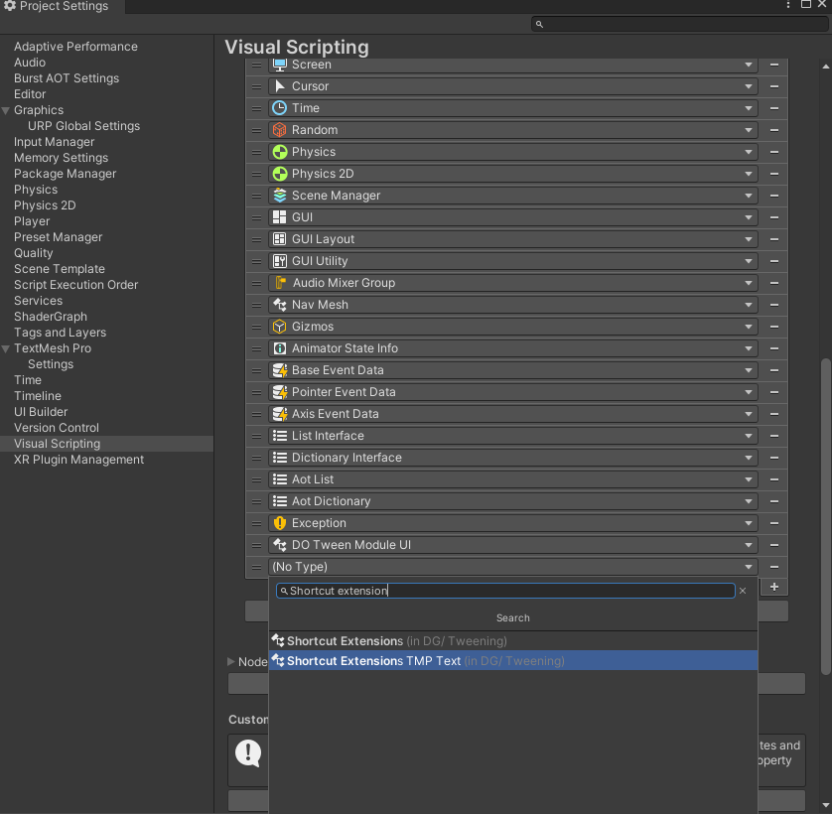Click the Project Settings gear icon
Image resolution: width=832 pixels, height=814 pixels.
(x=10, y=6)
